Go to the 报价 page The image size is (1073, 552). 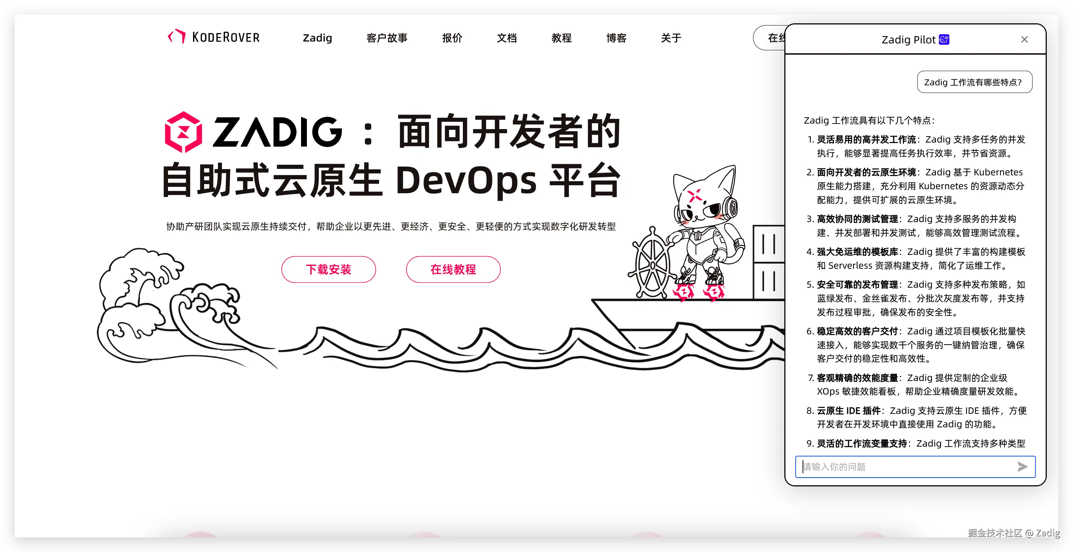452,38
